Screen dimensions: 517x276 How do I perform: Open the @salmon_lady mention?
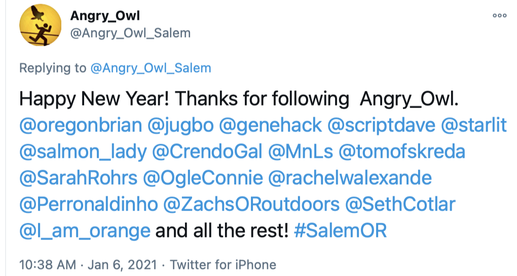(x=83, y=152)
